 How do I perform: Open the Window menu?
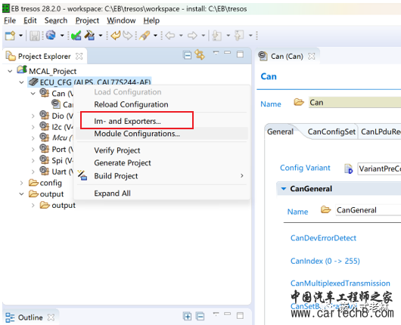(121, 20)
